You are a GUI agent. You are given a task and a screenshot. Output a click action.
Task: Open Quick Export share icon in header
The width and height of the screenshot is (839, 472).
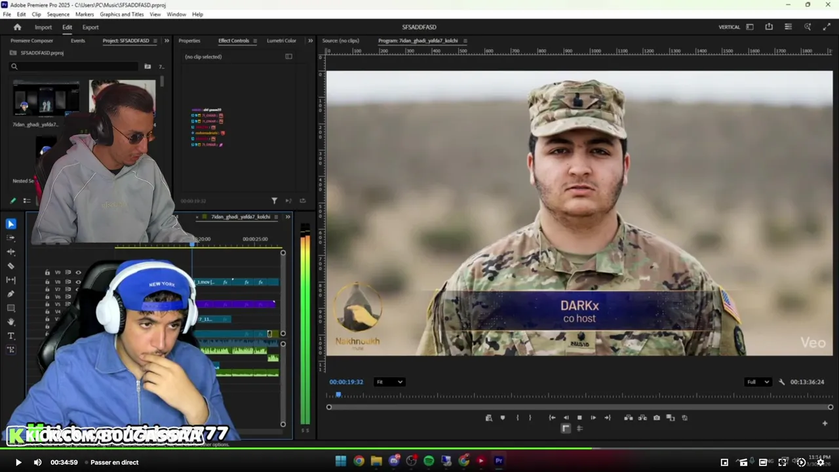coord(769,27)
